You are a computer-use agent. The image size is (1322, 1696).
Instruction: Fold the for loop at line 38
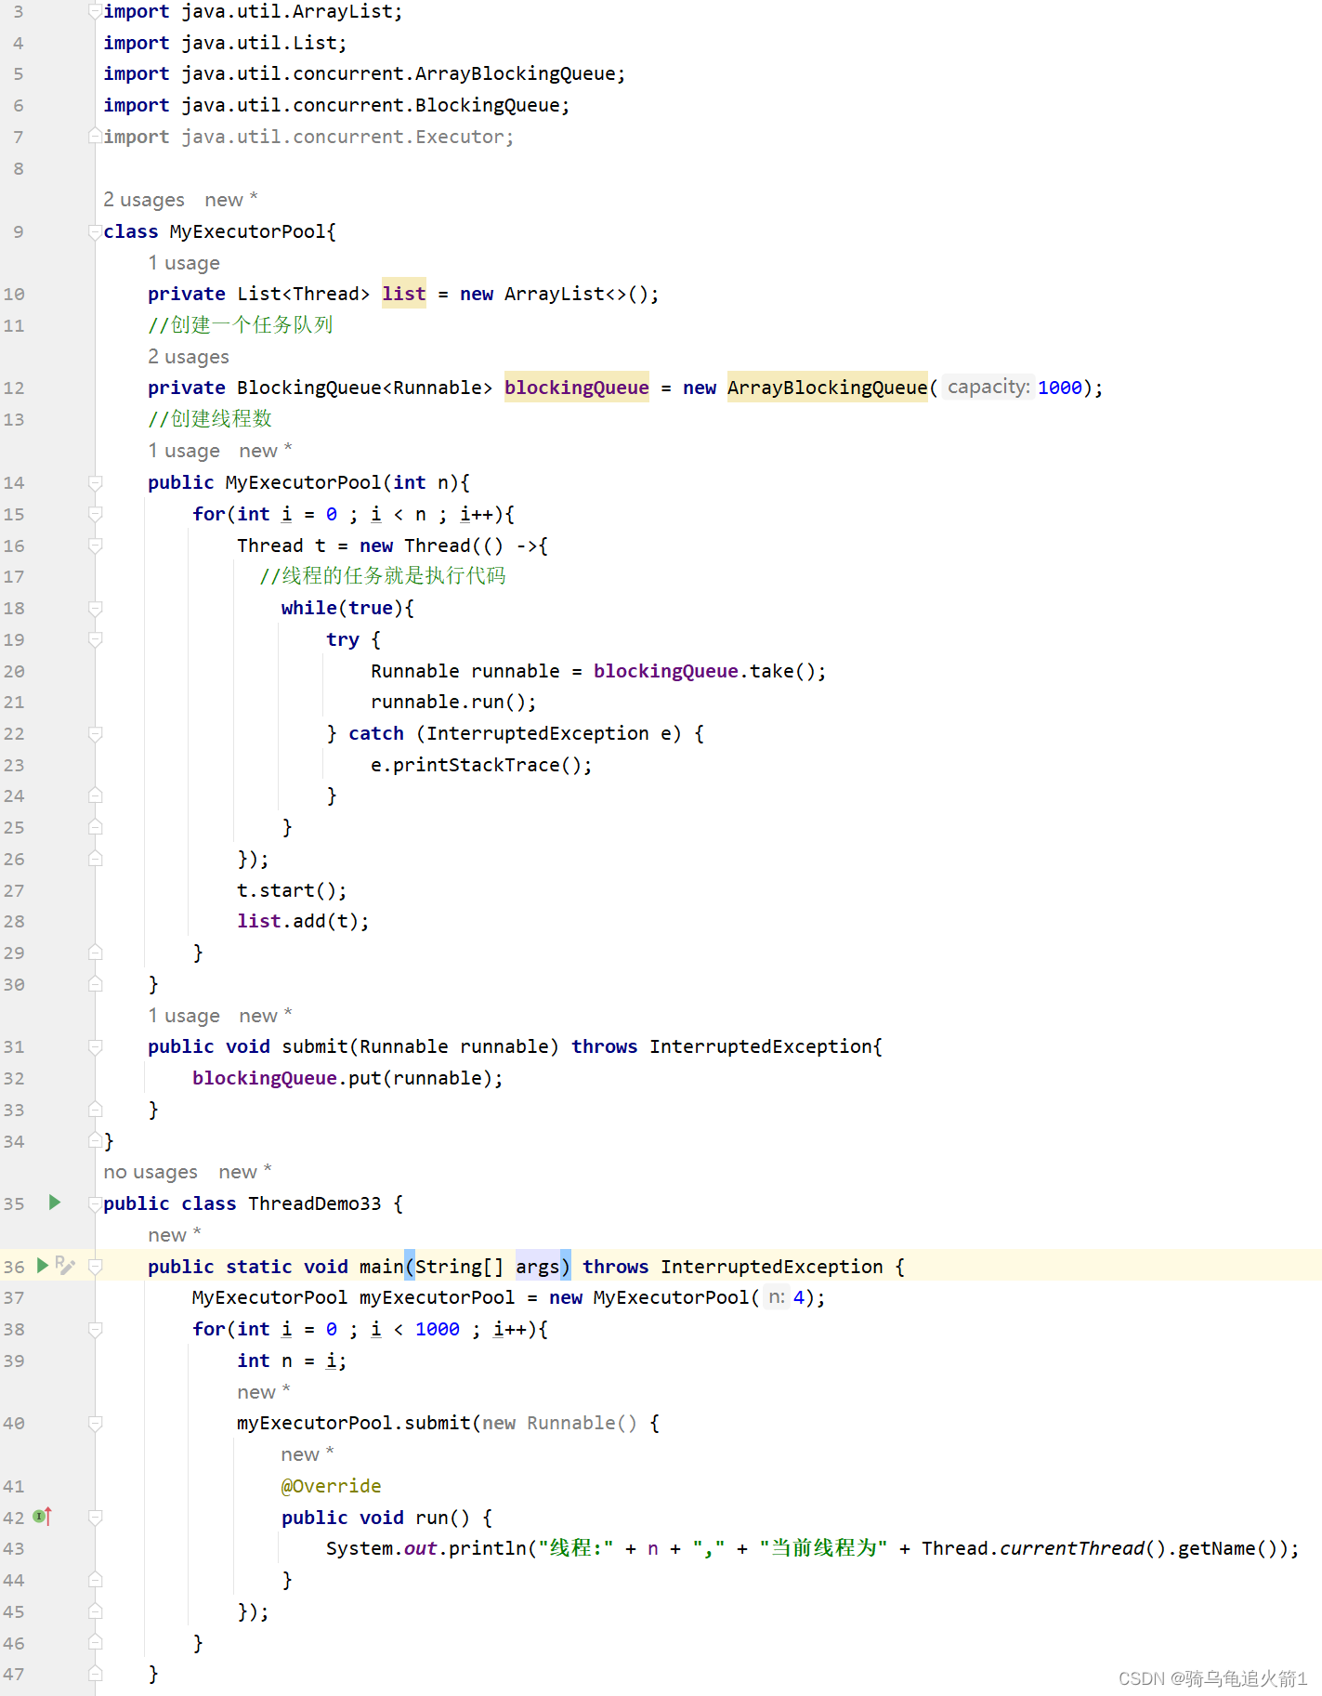click(x=95, y=1329)
